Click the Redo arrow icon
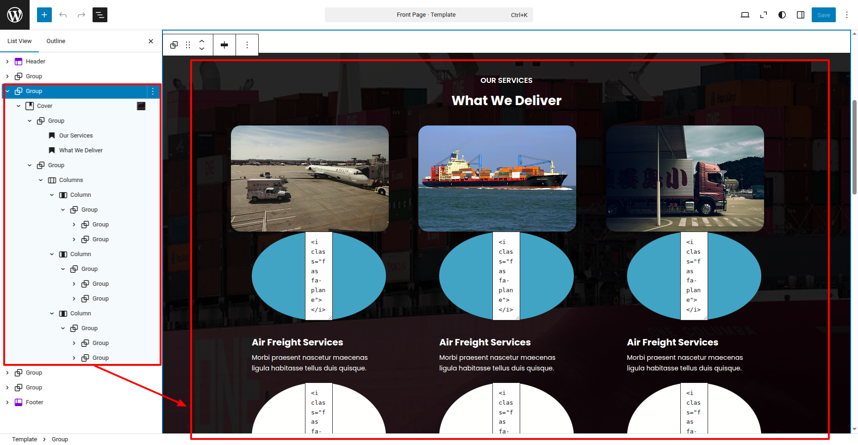 81,15
